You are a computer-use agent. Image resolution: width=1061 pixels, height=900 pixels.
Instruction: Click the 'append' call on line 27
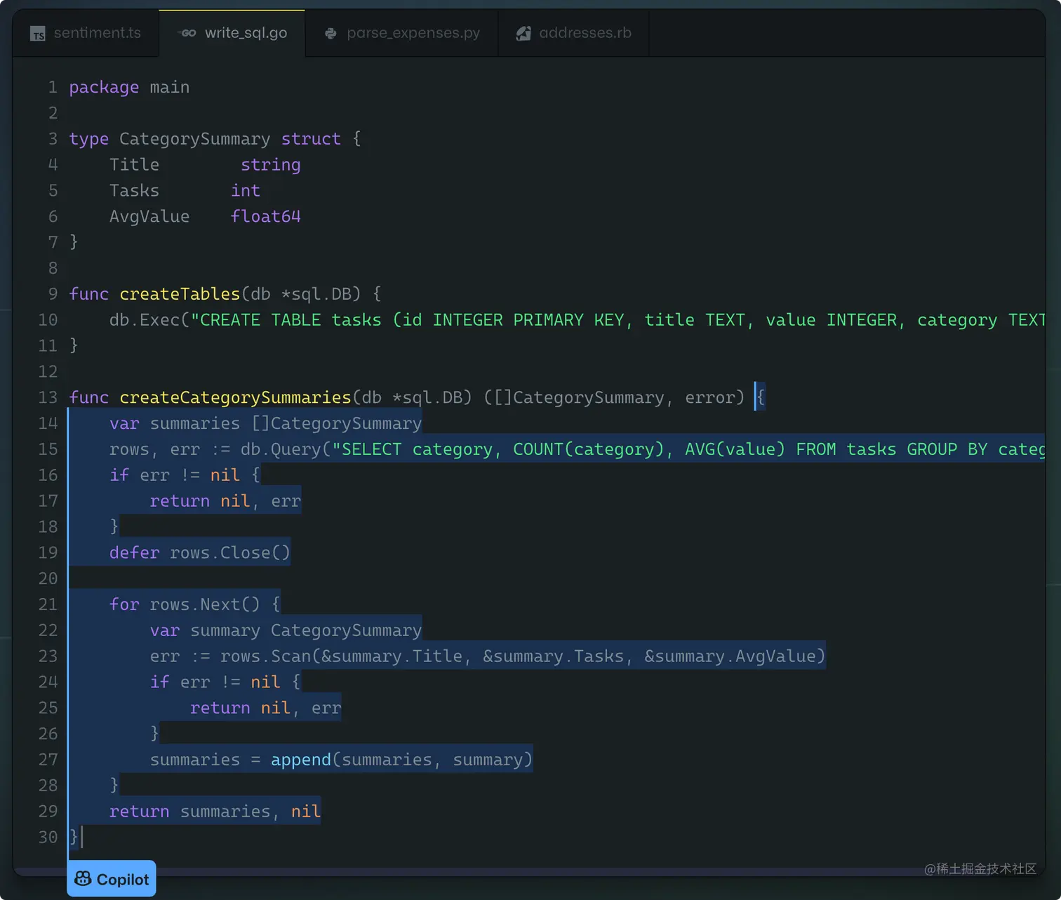point(301,760)
